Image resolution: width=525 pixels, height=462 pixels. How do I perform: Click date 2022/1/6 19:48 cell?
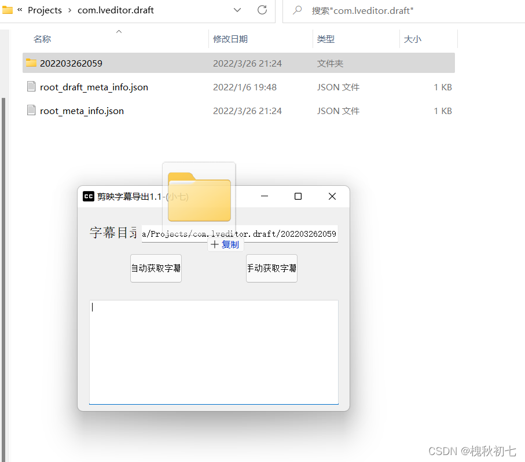click(245, 87)
